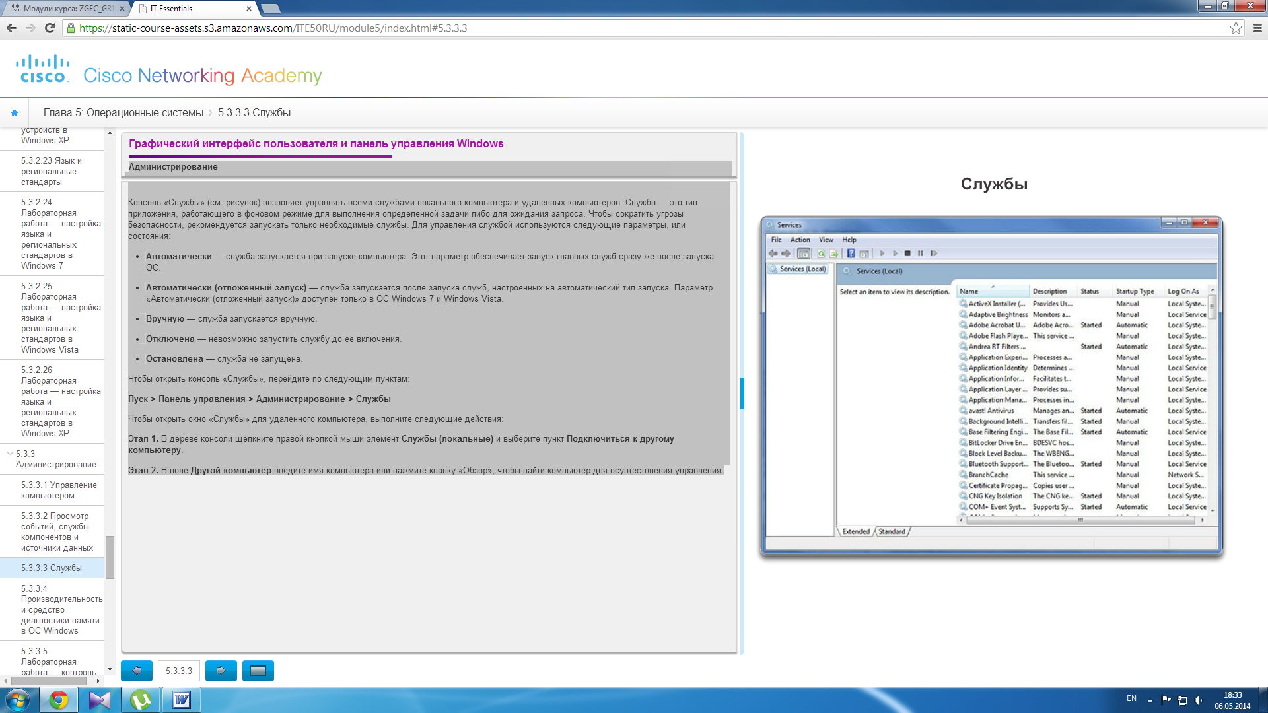
Task: Click the Show desktop button
Action: 1263,700
